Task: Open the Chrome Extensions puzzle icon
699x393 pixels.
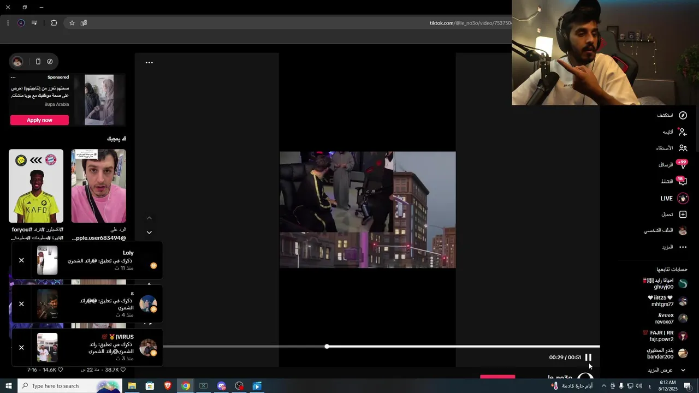Action: coord(54,23)
